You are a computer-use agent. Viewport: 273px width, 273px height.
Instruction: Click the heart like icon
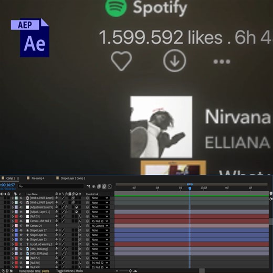121,61
